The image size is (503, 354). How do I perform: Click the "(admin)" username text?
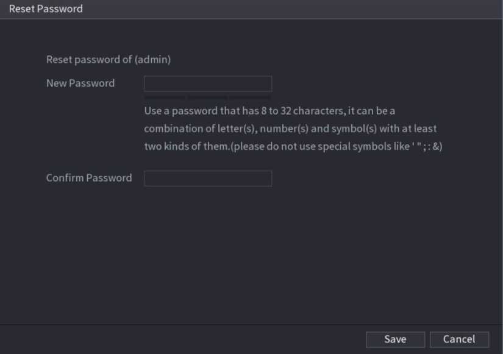tap(152, 60)
